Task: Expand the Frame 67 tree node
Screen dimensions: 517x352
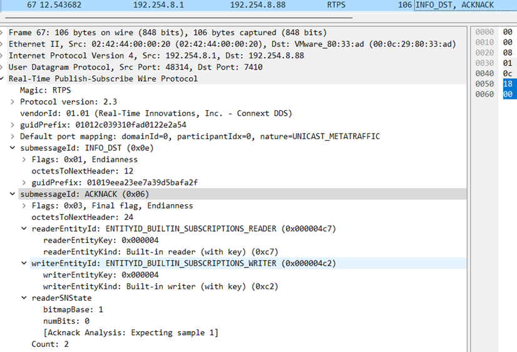Action: (3, 33)
